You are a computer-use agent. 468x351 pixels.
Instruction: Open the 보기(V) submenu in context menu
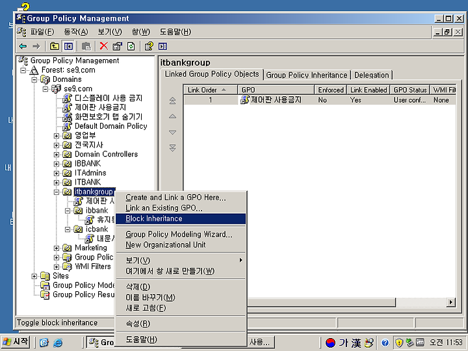[x=181, y=261]
